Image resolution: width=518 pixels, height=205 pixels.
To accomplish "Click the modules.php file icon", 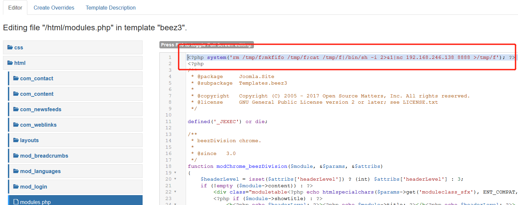I will pos(16,202).
